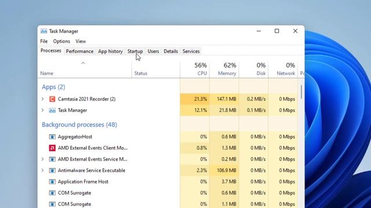Click the 12.1% CPU value for Task Manager
The width and height of the screenshot is (371, 208).
click(x=201, y=110)
